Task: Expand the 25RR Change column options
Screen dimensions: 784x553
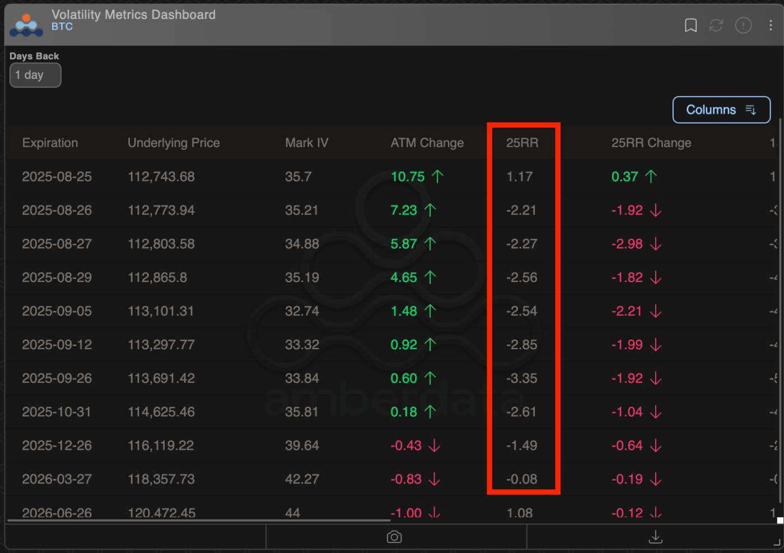Action: pos(651,143)
